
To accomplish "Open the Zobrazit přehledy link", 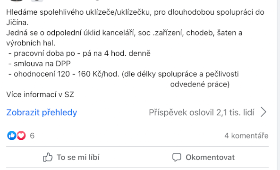I will tap(42, 112).
